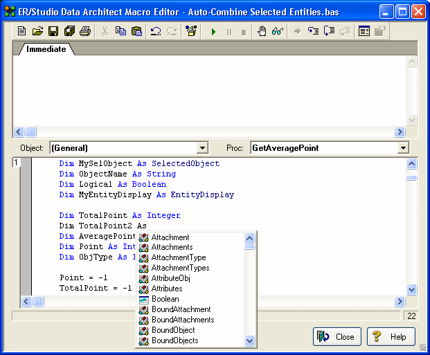This screenshot has height=355, width=430.
Task: Click the code editor vertical scroll up arrow
Action: coord(411,164)
